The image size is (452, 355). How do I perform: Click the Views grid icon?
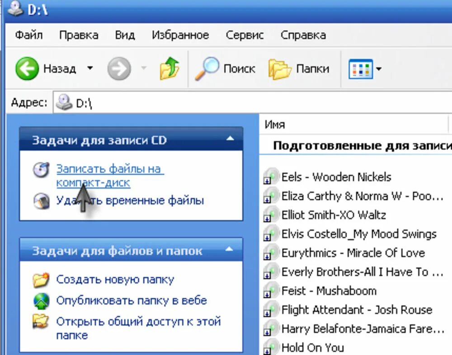pyautogui.click(x=361, y=69)
